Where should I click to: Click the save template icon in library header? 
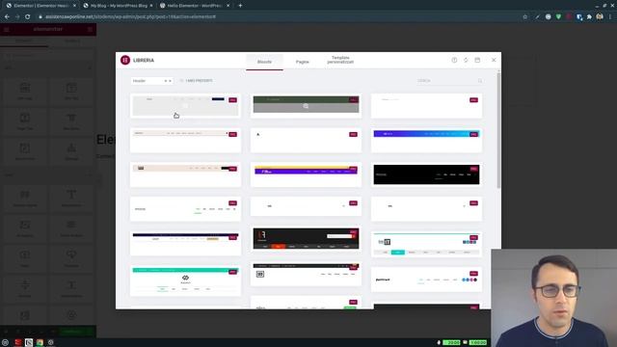coord(477,60)
